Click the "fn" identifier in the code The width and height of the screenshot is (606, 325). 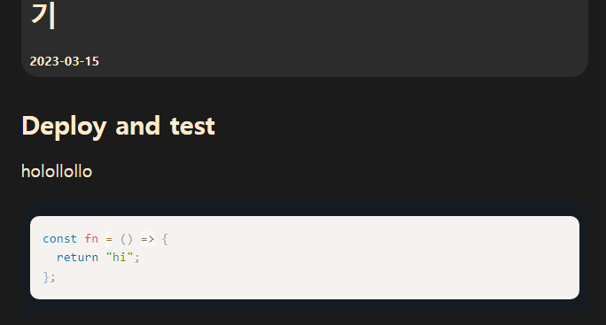pyautogui.click(x=91, y=239)
